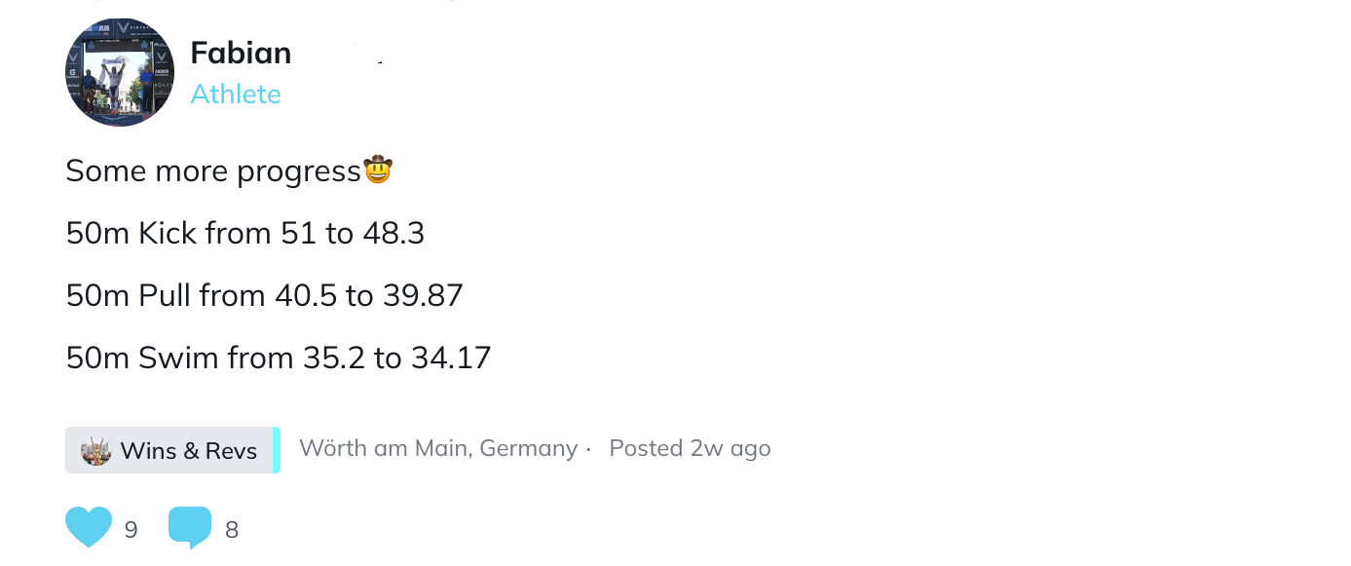The image size is (1351, 566).
Task: View who liked via the 9 count
Action: pos(131,530)
